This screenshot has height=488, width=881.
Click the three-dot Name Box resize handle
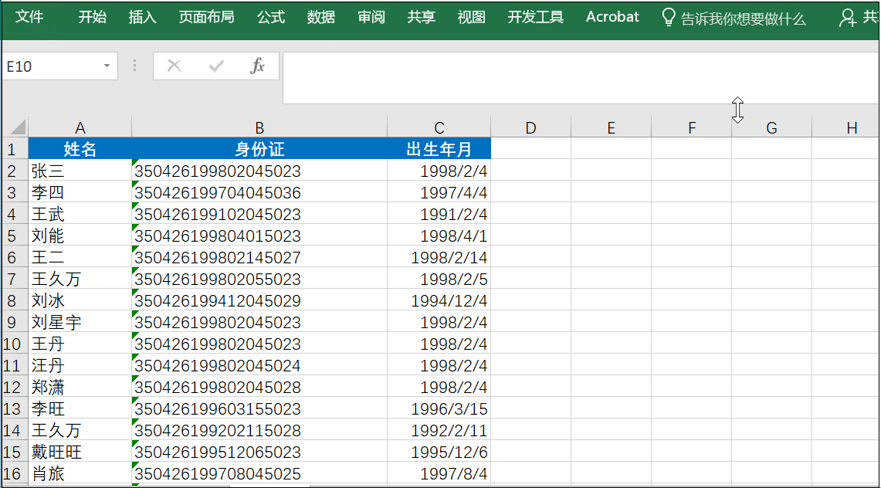(x=135, y=66)
